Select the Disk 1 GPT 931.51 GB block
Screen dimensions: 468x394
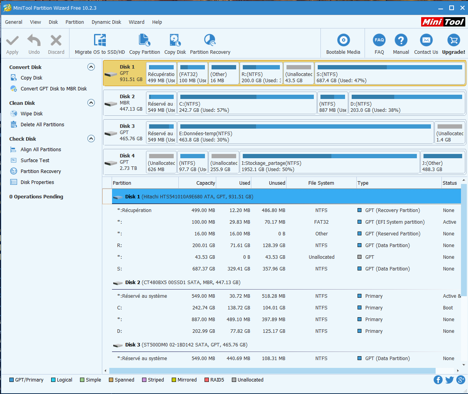[125, 73]
